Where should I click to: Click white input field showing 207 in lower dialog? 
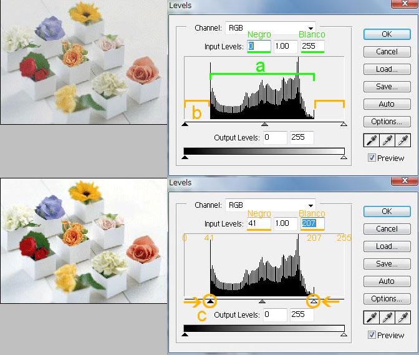point(312,223)
